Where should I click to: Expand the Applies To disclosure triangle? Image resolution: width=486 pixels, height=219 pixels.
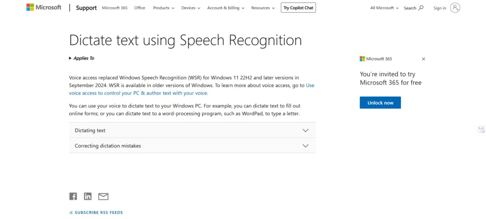[x=70, y=58]
